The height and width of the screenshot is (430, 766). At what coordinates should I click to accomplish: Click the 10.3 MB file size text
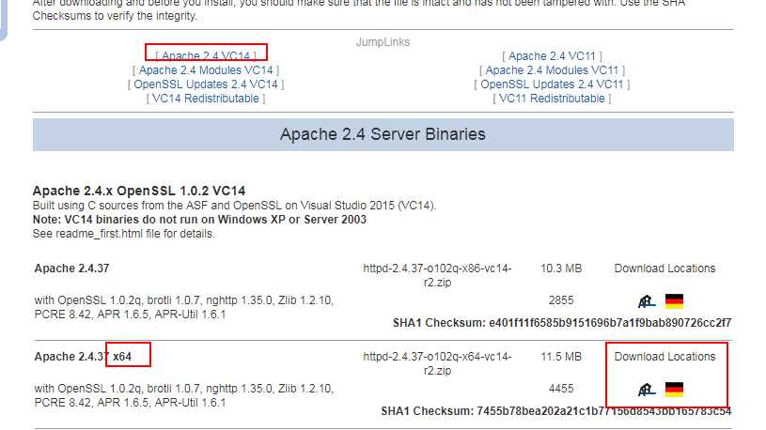tap(561, 269)
